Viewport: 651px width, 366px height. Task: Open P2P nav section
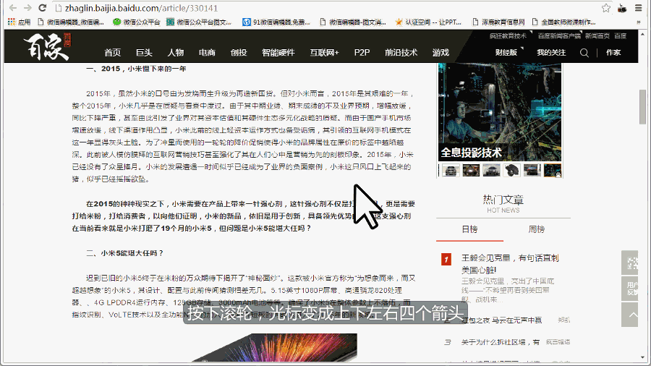tap(362, 53)
